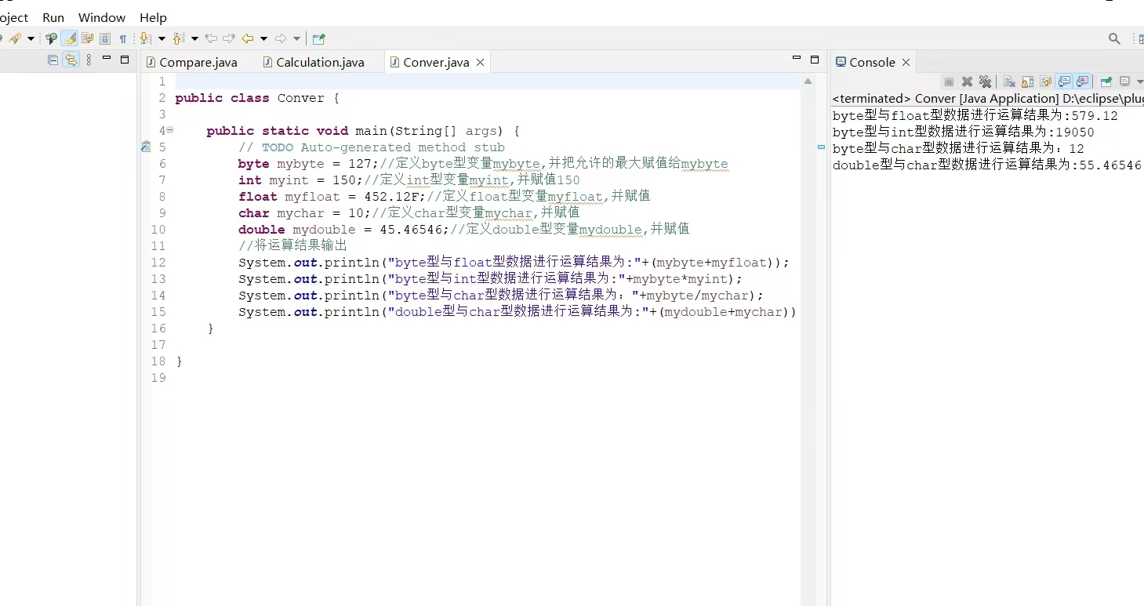Maximize the editor area
The image size is (1144, 606).
(815, 60)
